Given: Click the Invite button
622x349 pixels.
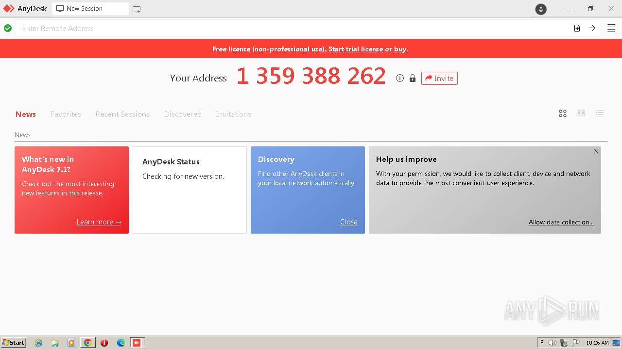Looking at the screenshot, I should click(x=439, y=78).
